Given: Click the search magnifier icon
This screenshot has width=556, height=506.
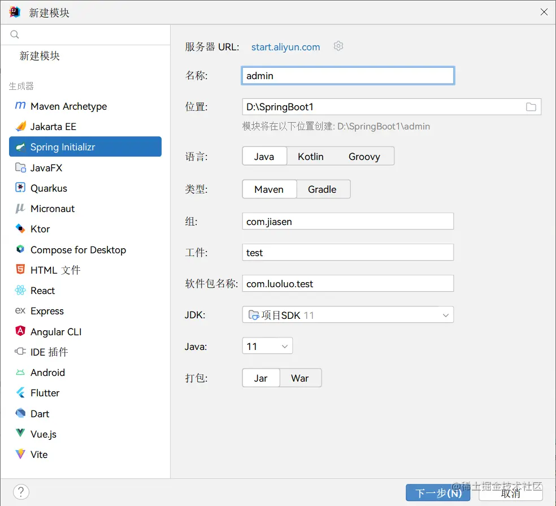Looking at the screenshot, I should point(15,34).
